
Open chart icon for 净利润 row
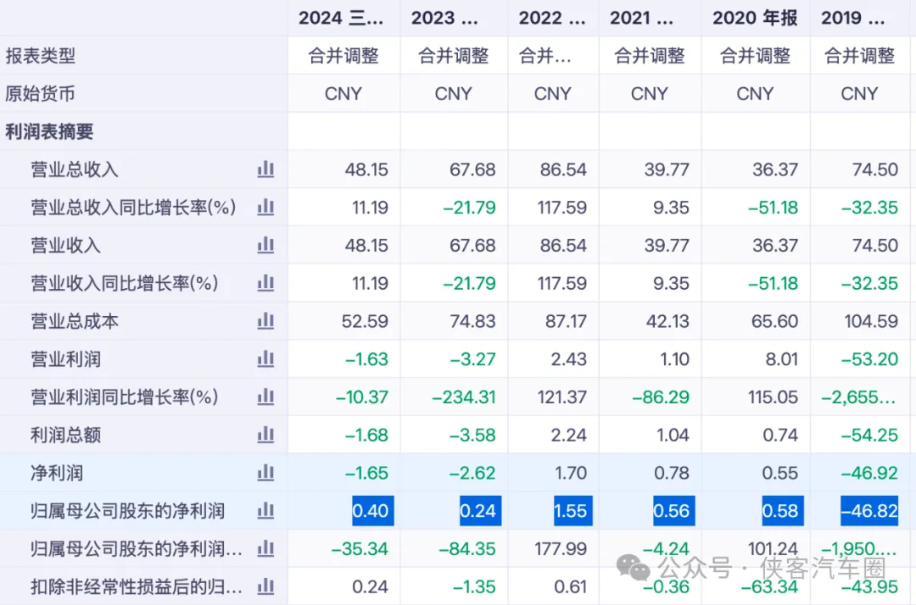pos(265,473)
